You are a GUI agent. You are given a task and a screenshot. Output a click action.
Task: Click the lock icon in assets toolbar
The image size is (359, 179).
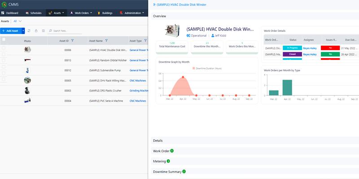36,31
